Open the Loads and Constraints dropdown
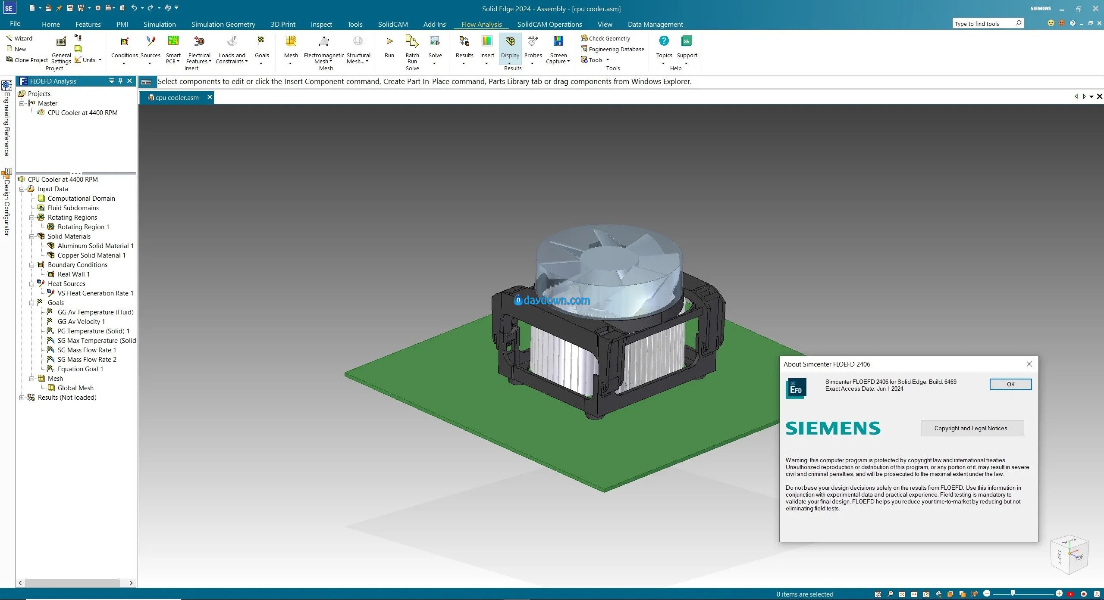This screenshot has width=1104, height=600. pyautogui.click(x=246, y=62)
